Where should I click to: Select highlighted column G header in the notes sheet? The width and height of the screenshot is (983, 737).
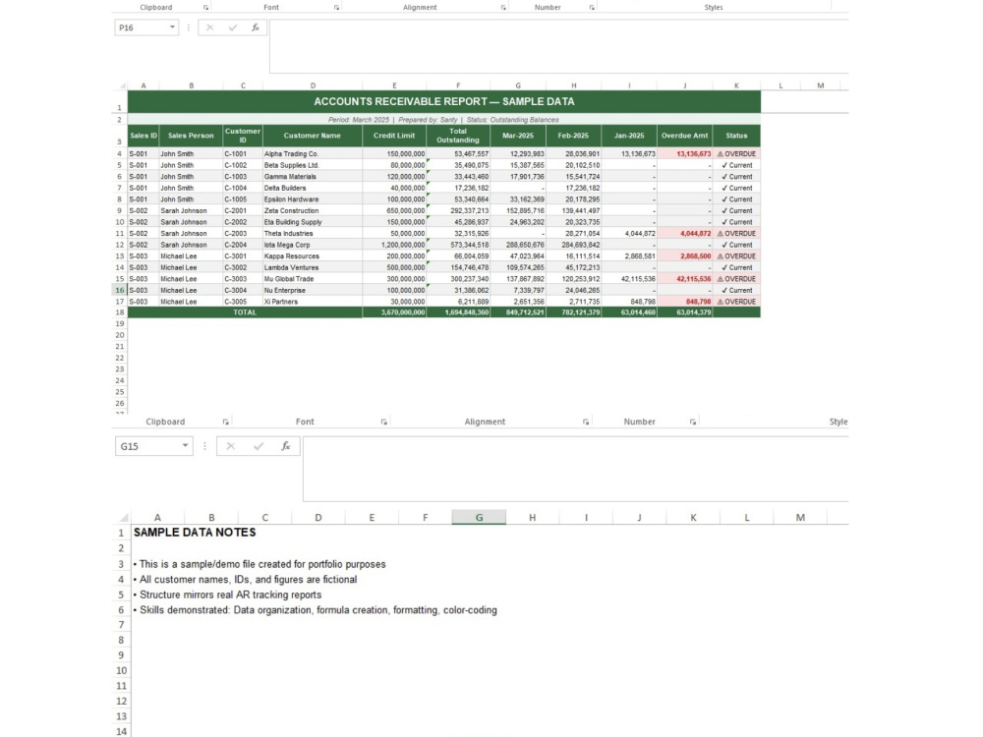479,518
